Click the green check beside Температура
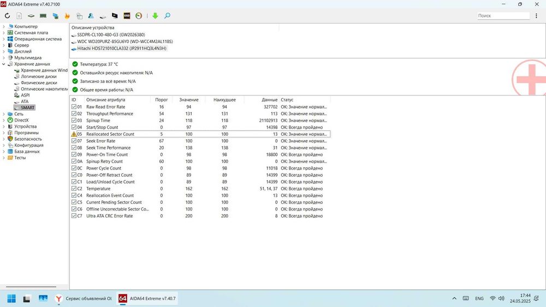The height and width of the screenshot is (307, 546). (x=75, y=64)
